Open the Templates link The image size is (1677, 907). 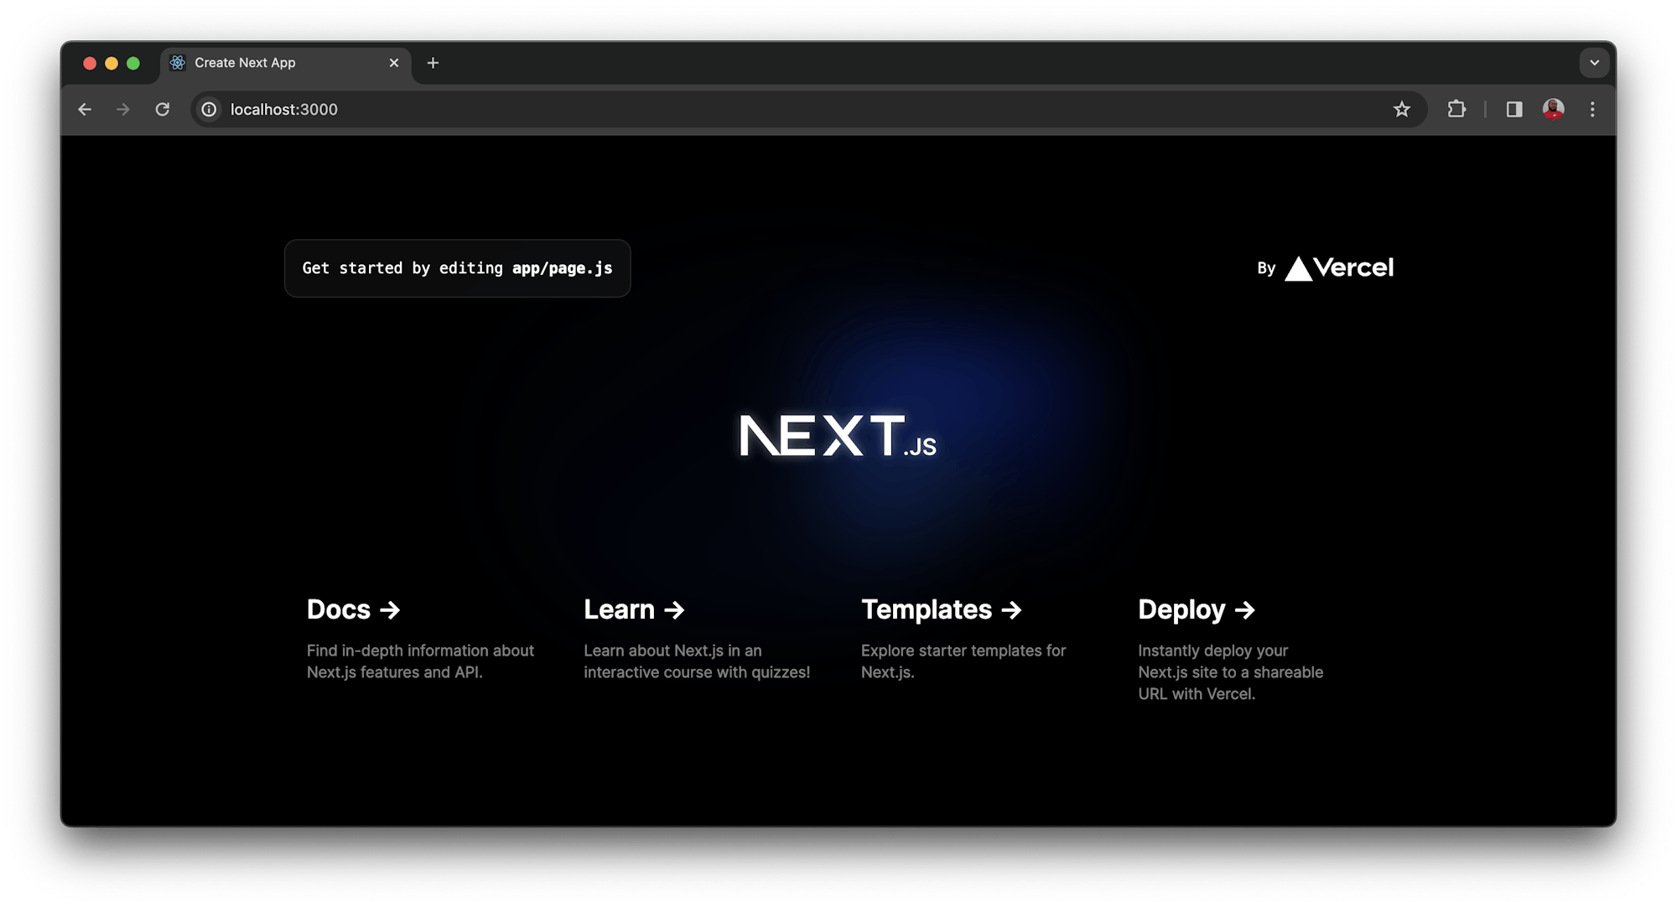click(x=942, y=609)
